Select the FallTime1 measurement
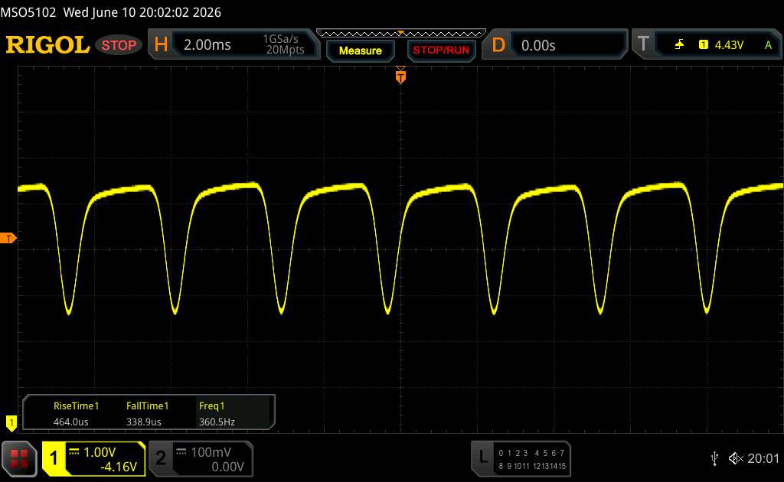This screenshot has width=784, height=482. point(148,406)
